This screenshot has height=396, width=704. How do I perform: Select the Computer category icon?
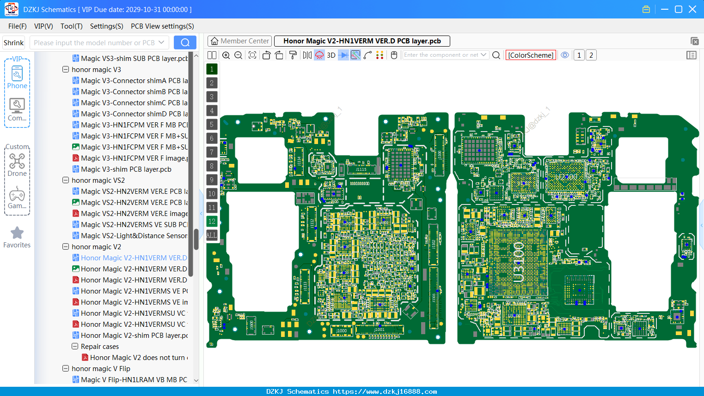pyautogui.click(x=17, y=110)
